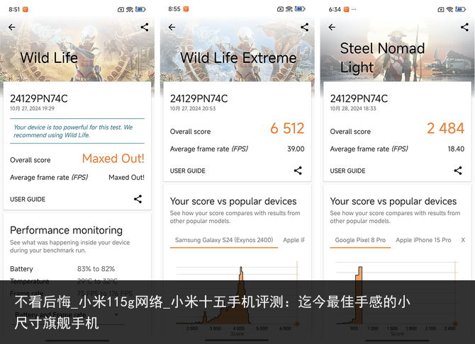
Task: Click the 39.00 average frame rate value
Action: 296,149
